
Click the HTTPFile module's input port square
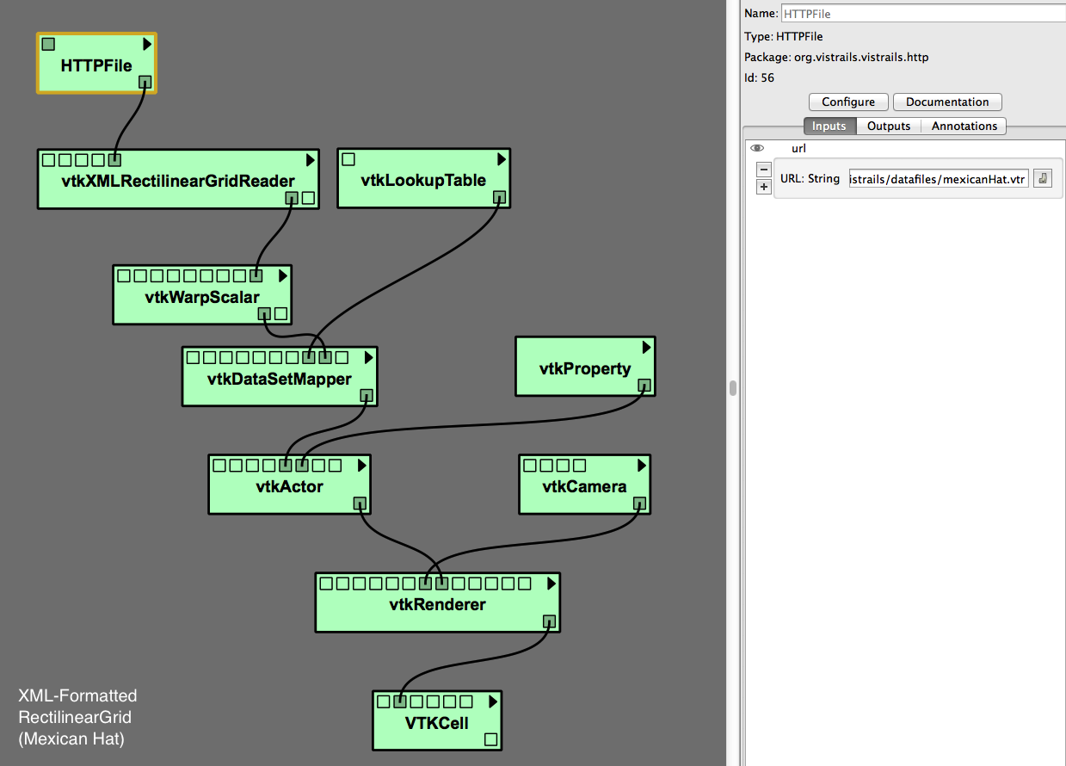coord(48,45)
